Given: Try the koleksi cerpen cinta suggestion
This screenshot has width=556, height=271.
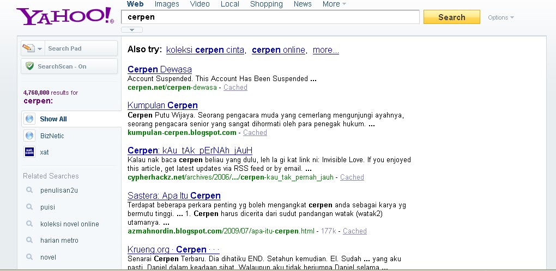Looking at the screenshot, I should click(205, 50).
